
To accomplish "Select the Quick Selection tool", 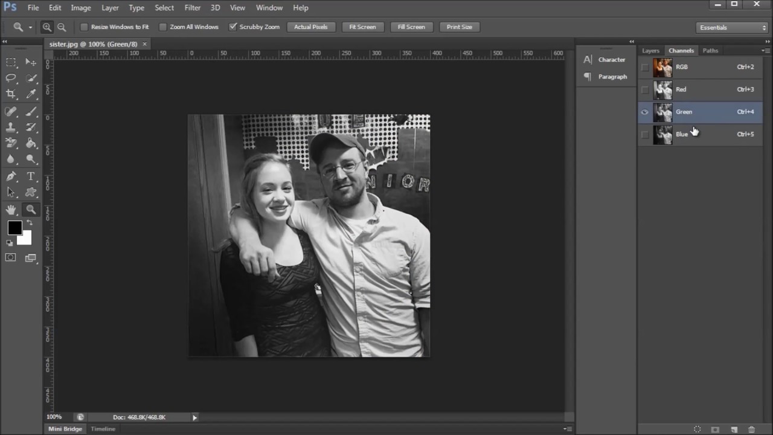I will point(31,78).
